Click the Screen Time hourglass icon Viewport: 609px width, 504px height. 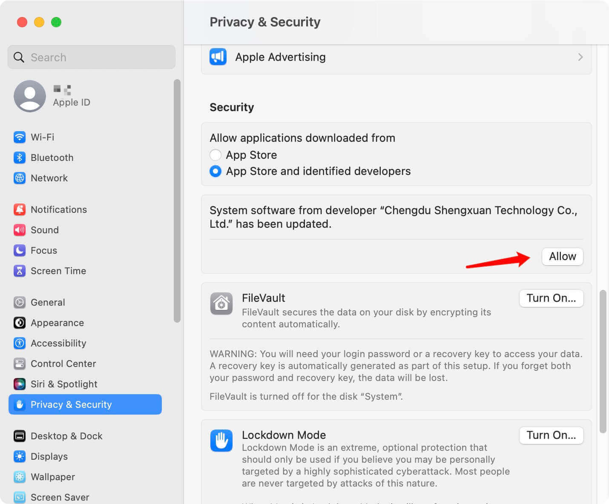point(20,271)
